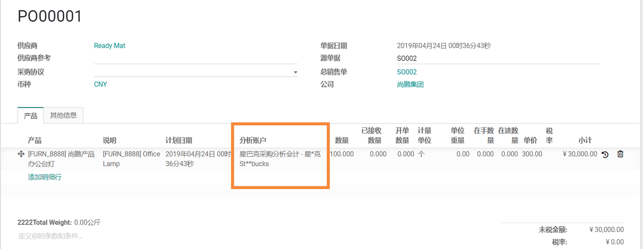
Task: Sort by the 说明 column header
Action: coord(109,140)
